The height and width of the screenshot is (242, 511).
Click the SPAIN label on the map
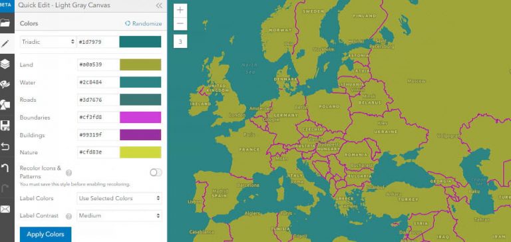point(219,195)
